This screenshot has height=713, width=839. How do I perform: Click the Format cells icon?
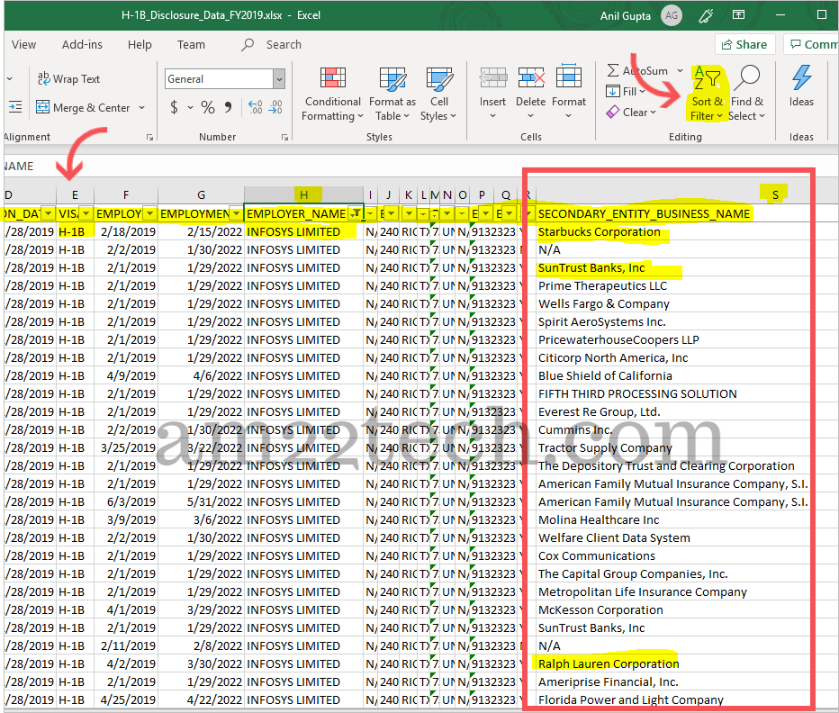coord(568,77)
